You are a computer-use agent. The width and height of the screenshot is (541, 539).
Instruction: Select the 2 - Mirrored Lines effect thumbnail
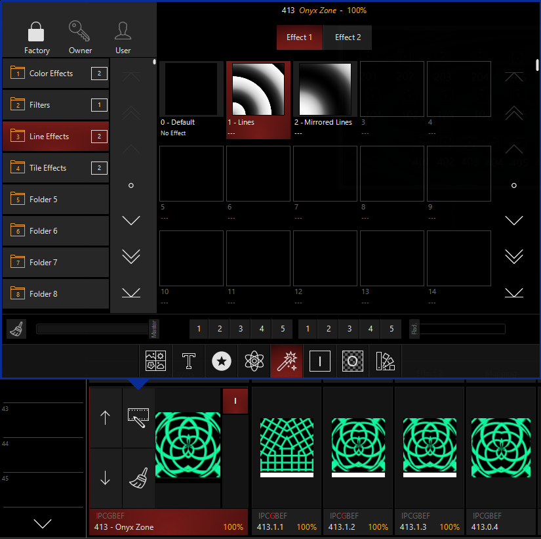point(325,89)
